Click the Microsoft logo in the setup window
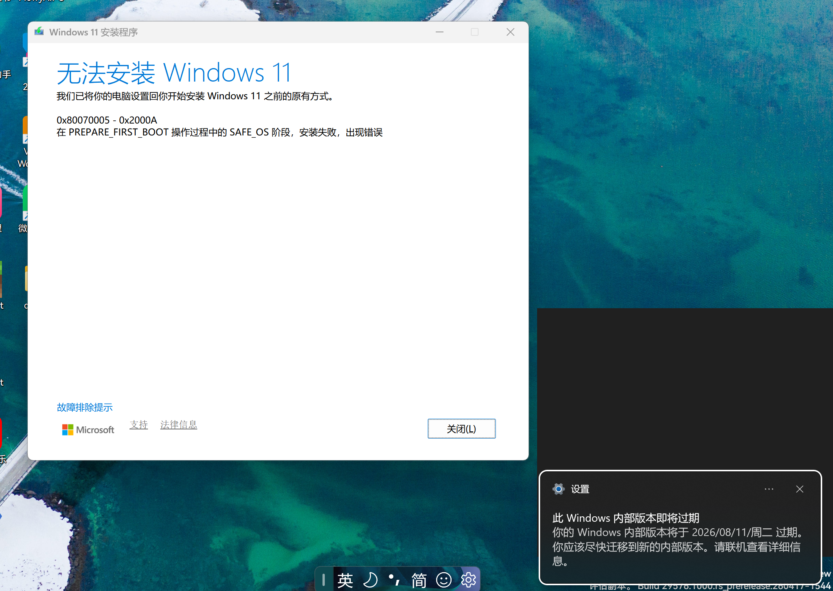The width and height of the screenshot is (833, 591). pos(88,430)
